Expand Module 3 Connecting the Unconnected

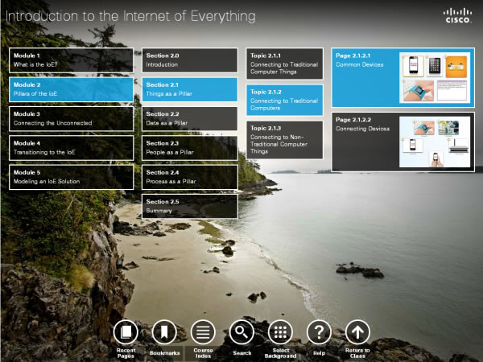click(x=71, y=118)
